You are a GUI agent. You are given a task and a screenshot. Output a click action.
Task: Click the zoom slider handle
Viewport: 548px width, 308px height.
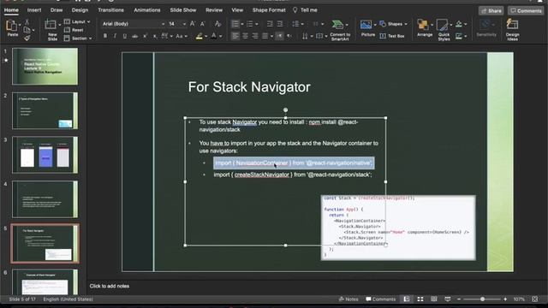pos(482,299)
